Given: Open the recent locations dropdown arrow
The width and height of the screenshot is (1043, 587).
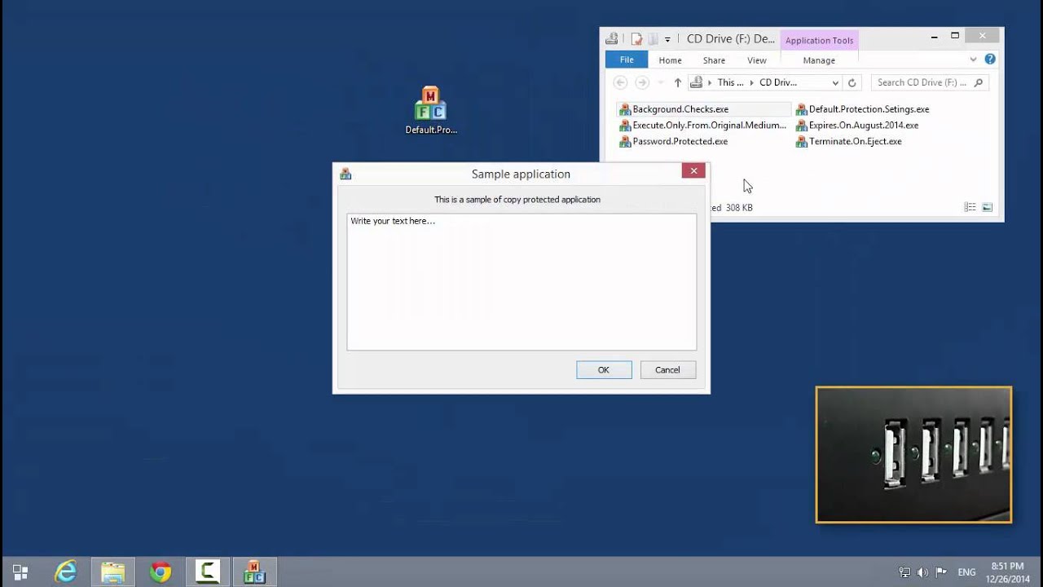Looking at the screenshot, I should point(660,82).
